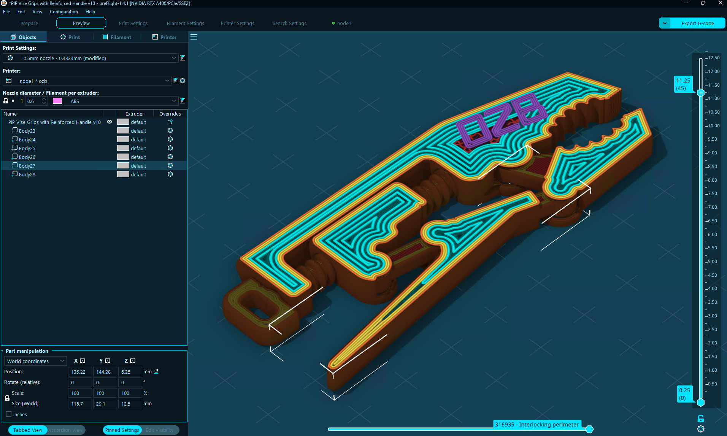Click the Y axis bracket icon
This screenshot has width=727, height=436.
point(108,361)
